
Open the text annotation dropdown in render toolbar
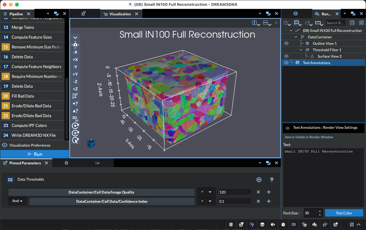click(x=298, y=23)
